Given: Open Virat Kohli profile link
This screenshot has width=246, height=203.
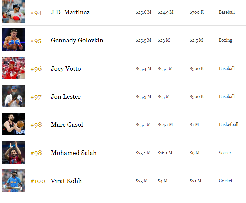Looking at the screenshot, I should point(66,181).
